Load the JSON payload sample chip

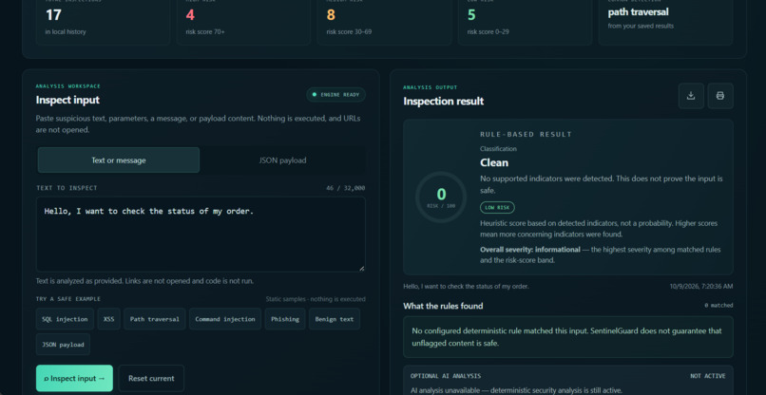pos(63,345)
